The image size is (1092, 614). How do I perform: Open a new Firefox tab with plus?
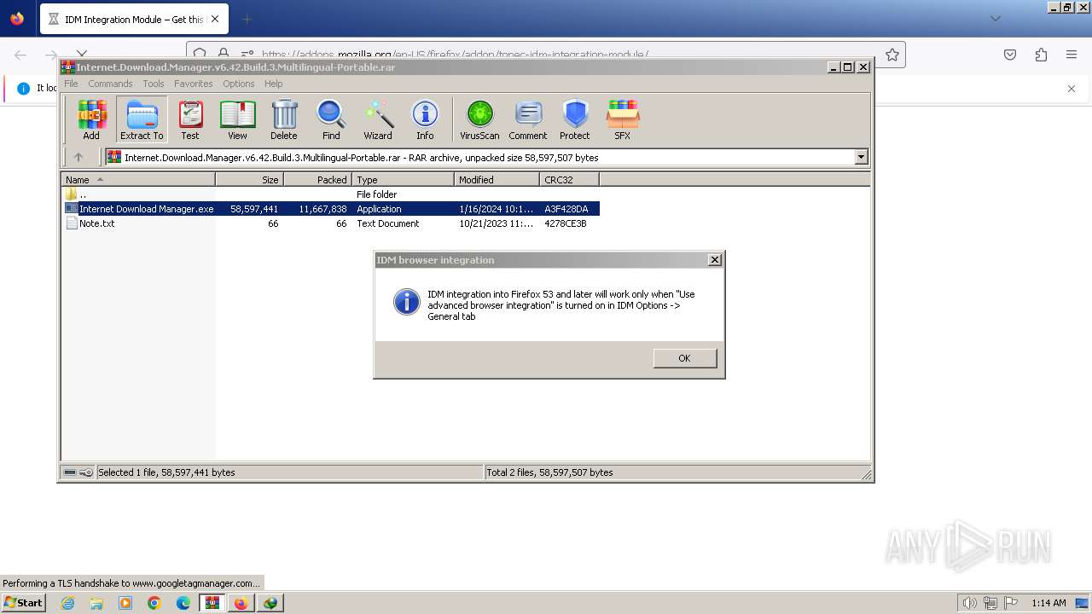tap(247, 19)
